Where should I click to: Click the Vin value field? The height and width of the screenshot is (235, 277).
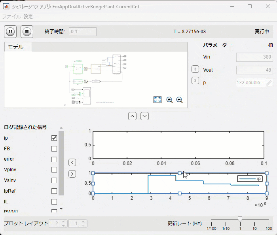click(254, 57)
